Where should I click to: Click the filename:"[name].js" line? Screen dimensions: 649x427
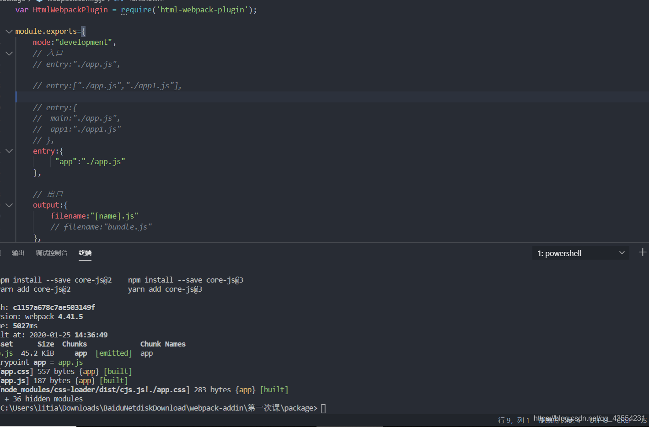click(x=95, y=216)
